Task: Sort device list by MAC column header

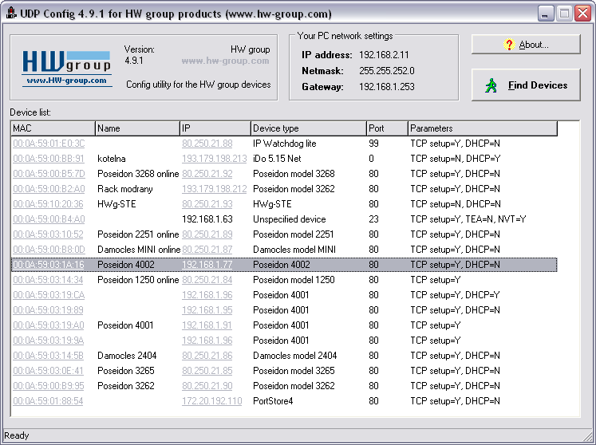Action: [53, 128]
